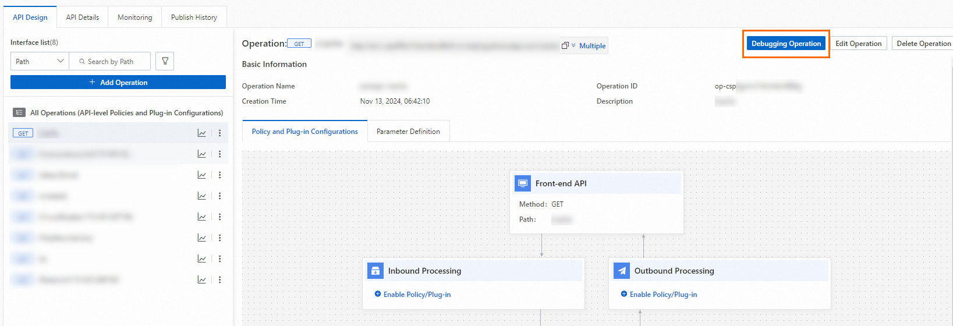
Task: Open three-dot menu in sixth operation row
Action: (x=219, y=238)
